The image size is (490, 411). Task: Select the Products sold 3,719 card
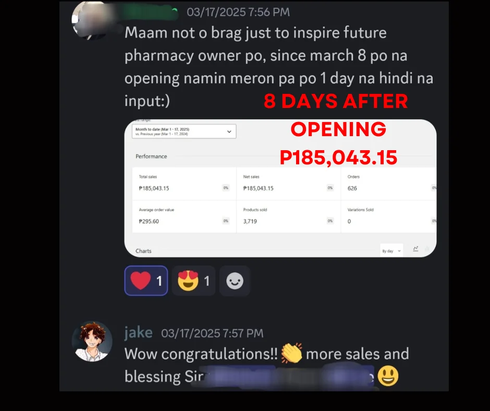click(288, 216)
